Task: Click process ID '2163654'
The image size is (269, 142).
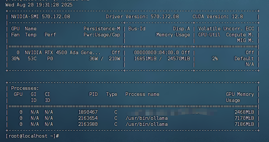Action: [88, 118]
